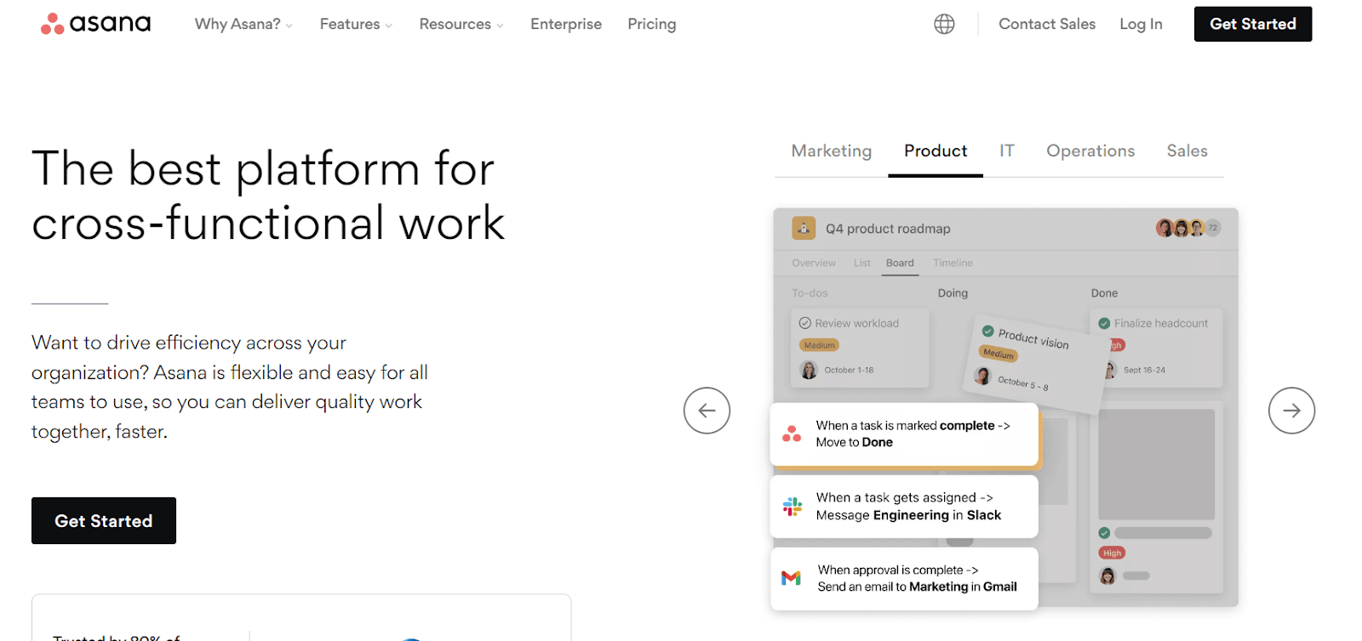Click the red High priority tag
This screenshot has height=641, width=1362.
1112,553
